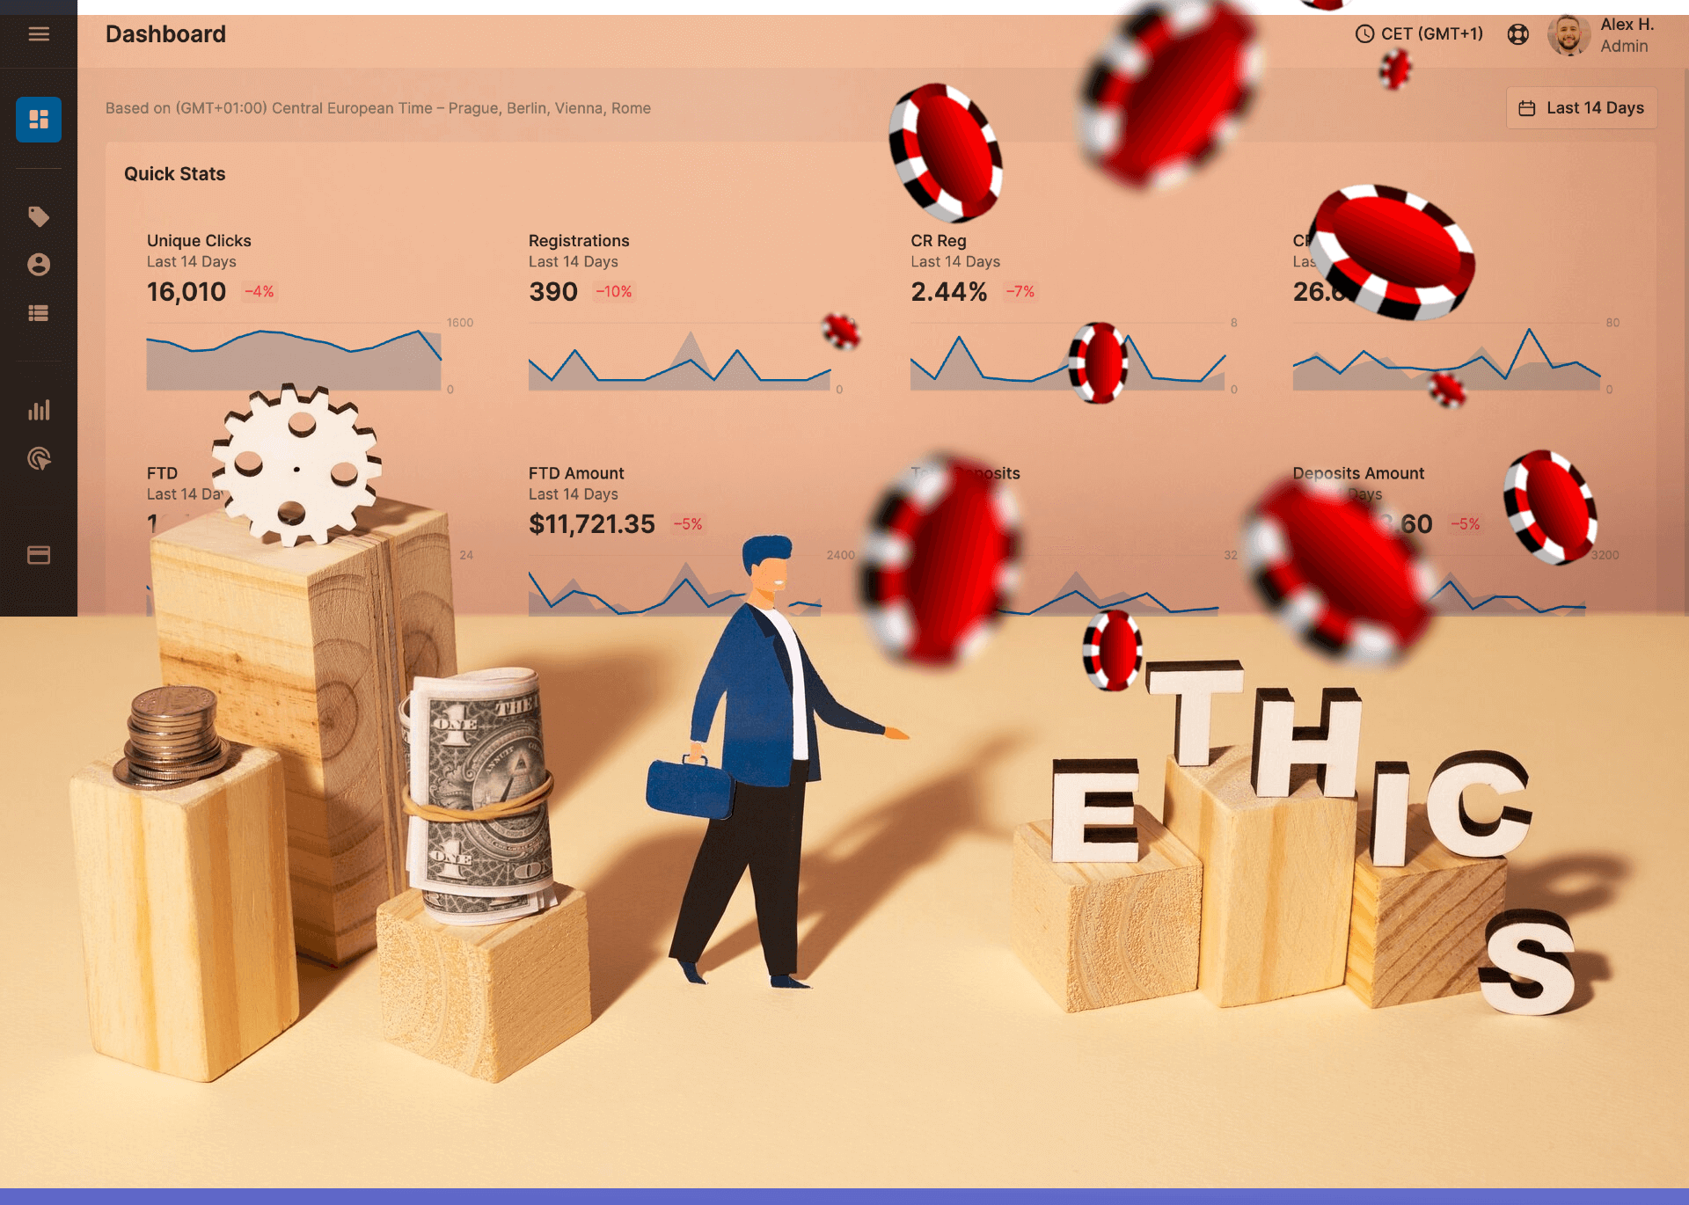The width and height of the screenshot is (1689, 1205).
Task: Click the Registrations card title
Action: click(579, 241)
